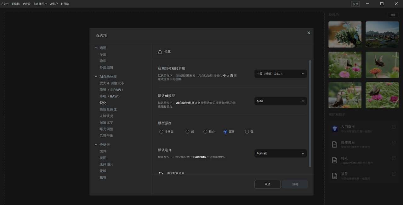
Task: Select 选择图片 under 快捷键
Action: 106,165
